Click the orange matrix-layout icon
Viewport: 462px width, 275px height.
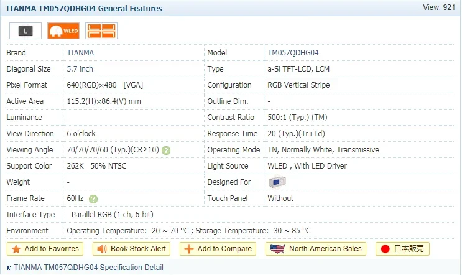pyautogui.click(x=101, y=30)
